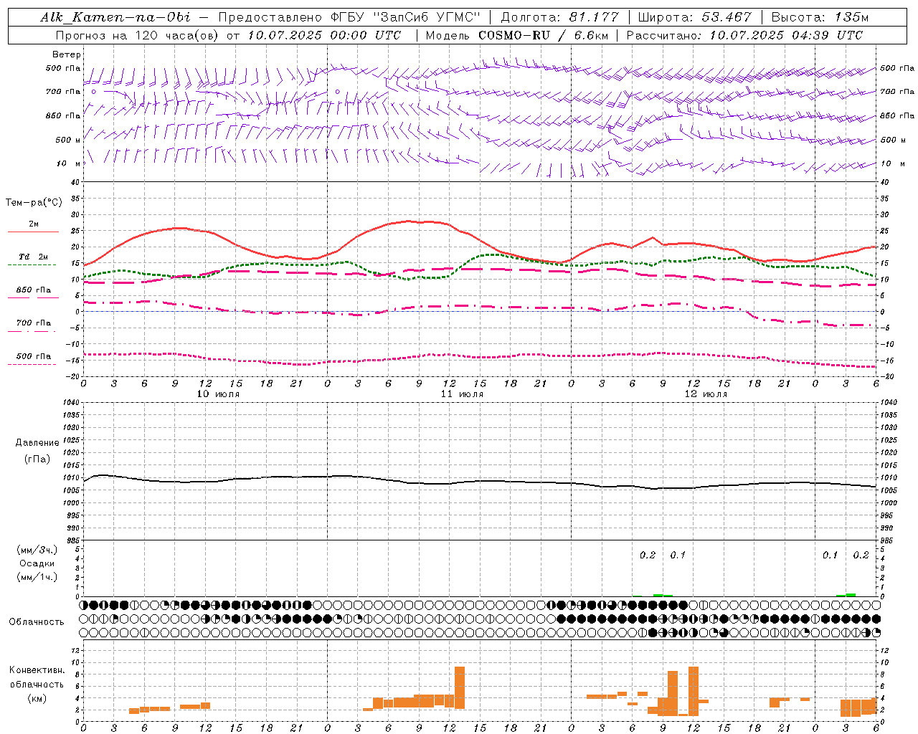
Task: Click the 10 июля date label
Action: 218,394
